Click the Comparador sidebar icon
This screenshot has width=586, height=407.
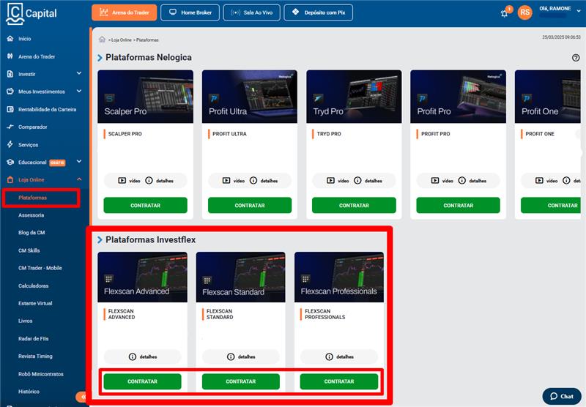(x=10, y=127)
